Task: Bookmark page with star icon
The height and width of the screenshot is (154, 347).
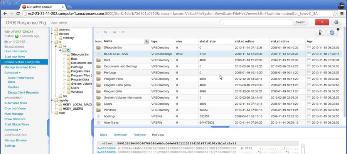Action: (x=335, y=13)
